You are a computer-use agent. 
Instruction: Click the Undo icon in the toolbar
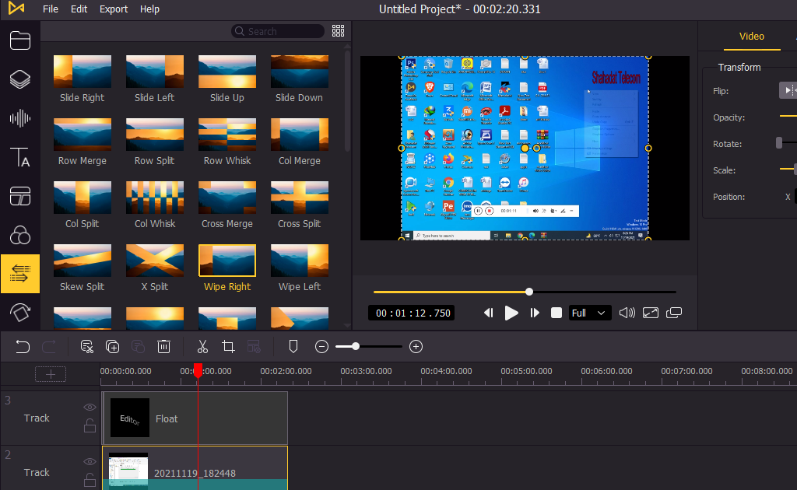point(22,346)
